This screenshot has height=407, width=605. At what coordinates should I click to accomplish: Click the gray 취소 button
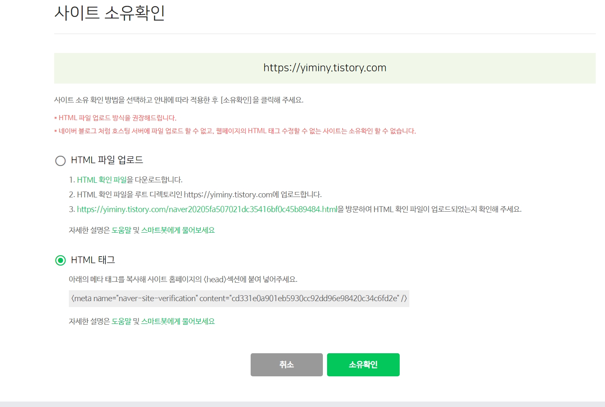point(287,365)
